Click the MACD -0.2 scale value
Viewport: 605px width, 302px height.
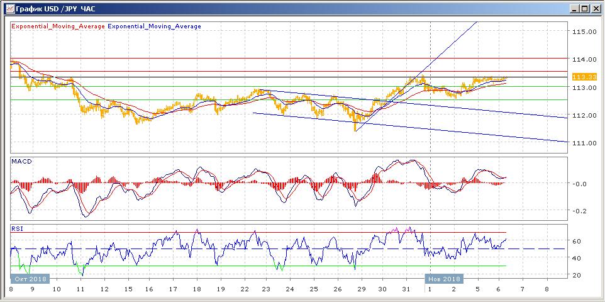pyautogui.click(x=579, y=211)
